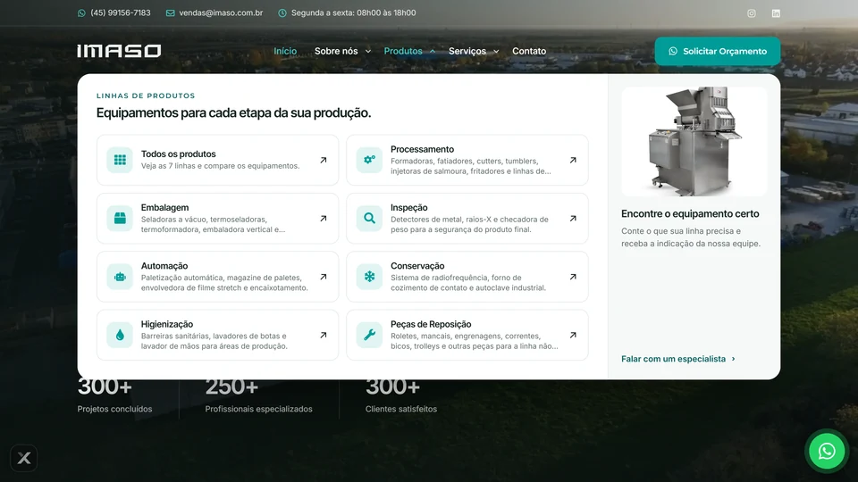Click the arrow on Todos os produtos card
The height and width of the screenshot is (482, 858).
point(324,160)
